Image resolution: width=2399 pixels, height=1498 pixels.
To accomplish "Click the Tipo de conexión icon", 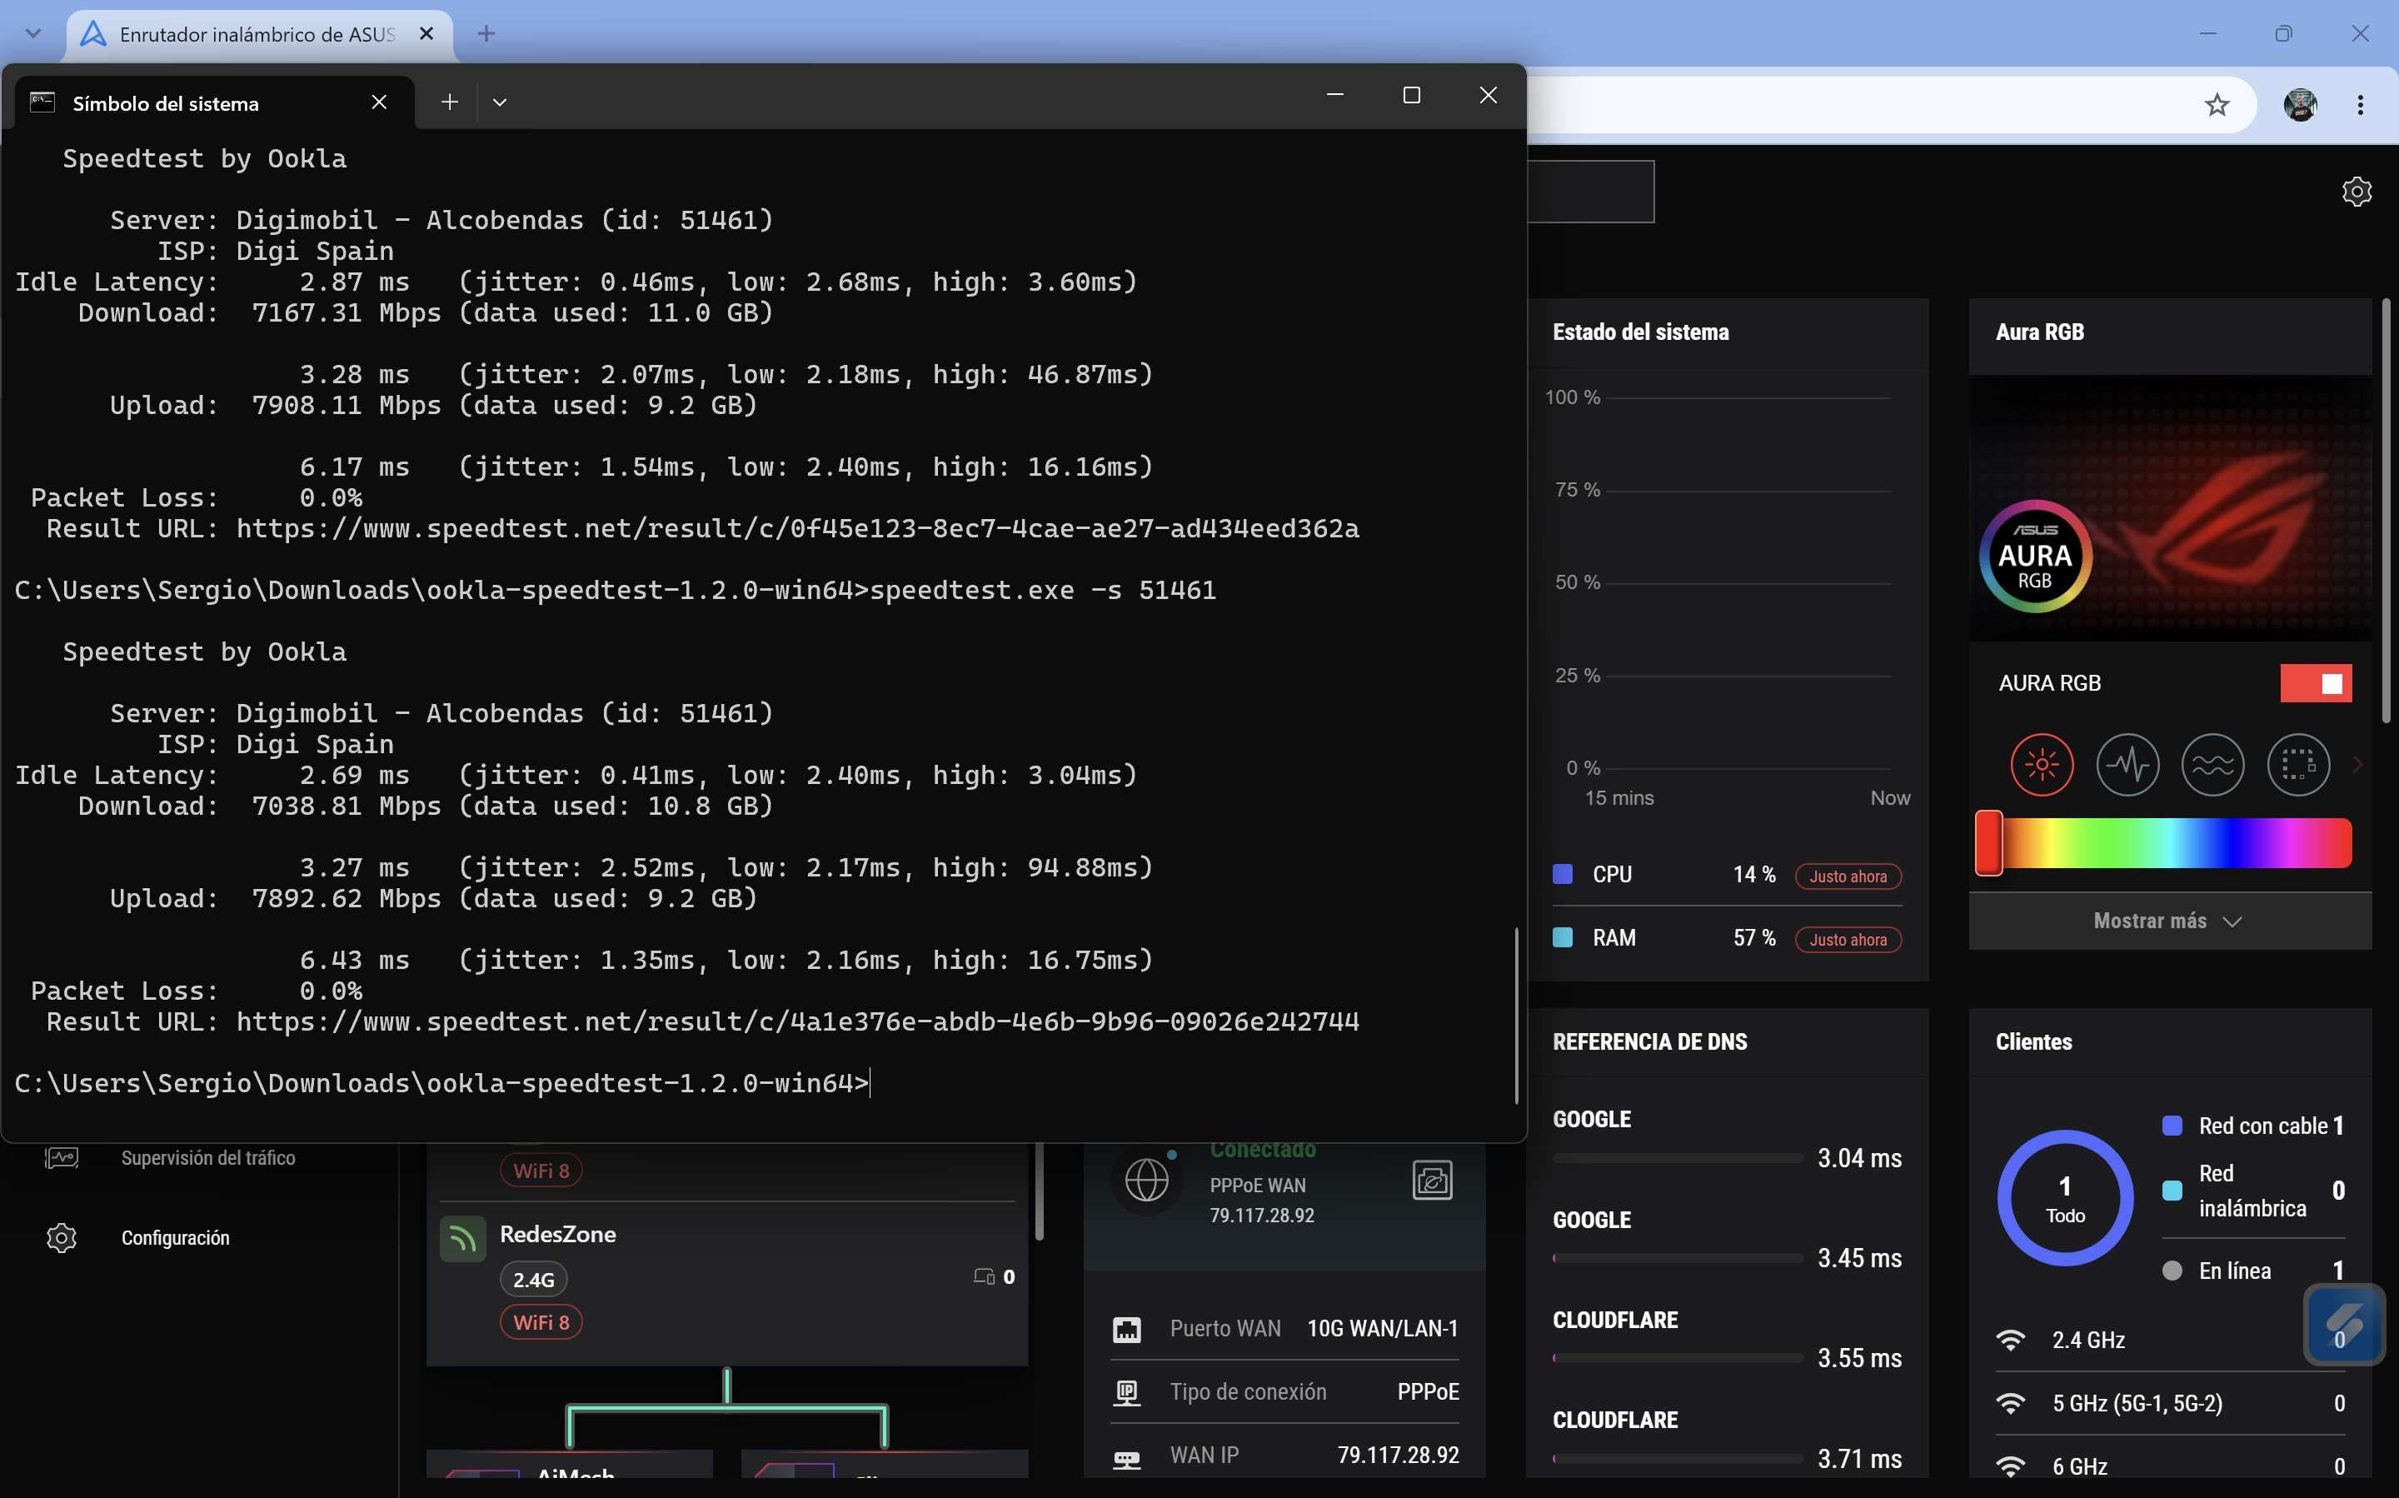I will (1126, 1392).
